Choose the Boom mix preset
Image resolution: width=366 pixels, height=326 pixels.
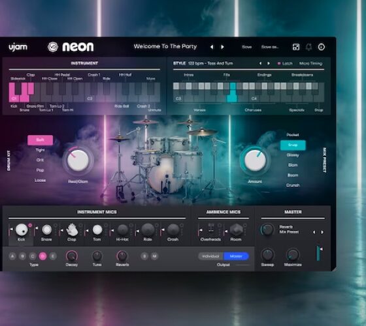[x=293, y=175]
